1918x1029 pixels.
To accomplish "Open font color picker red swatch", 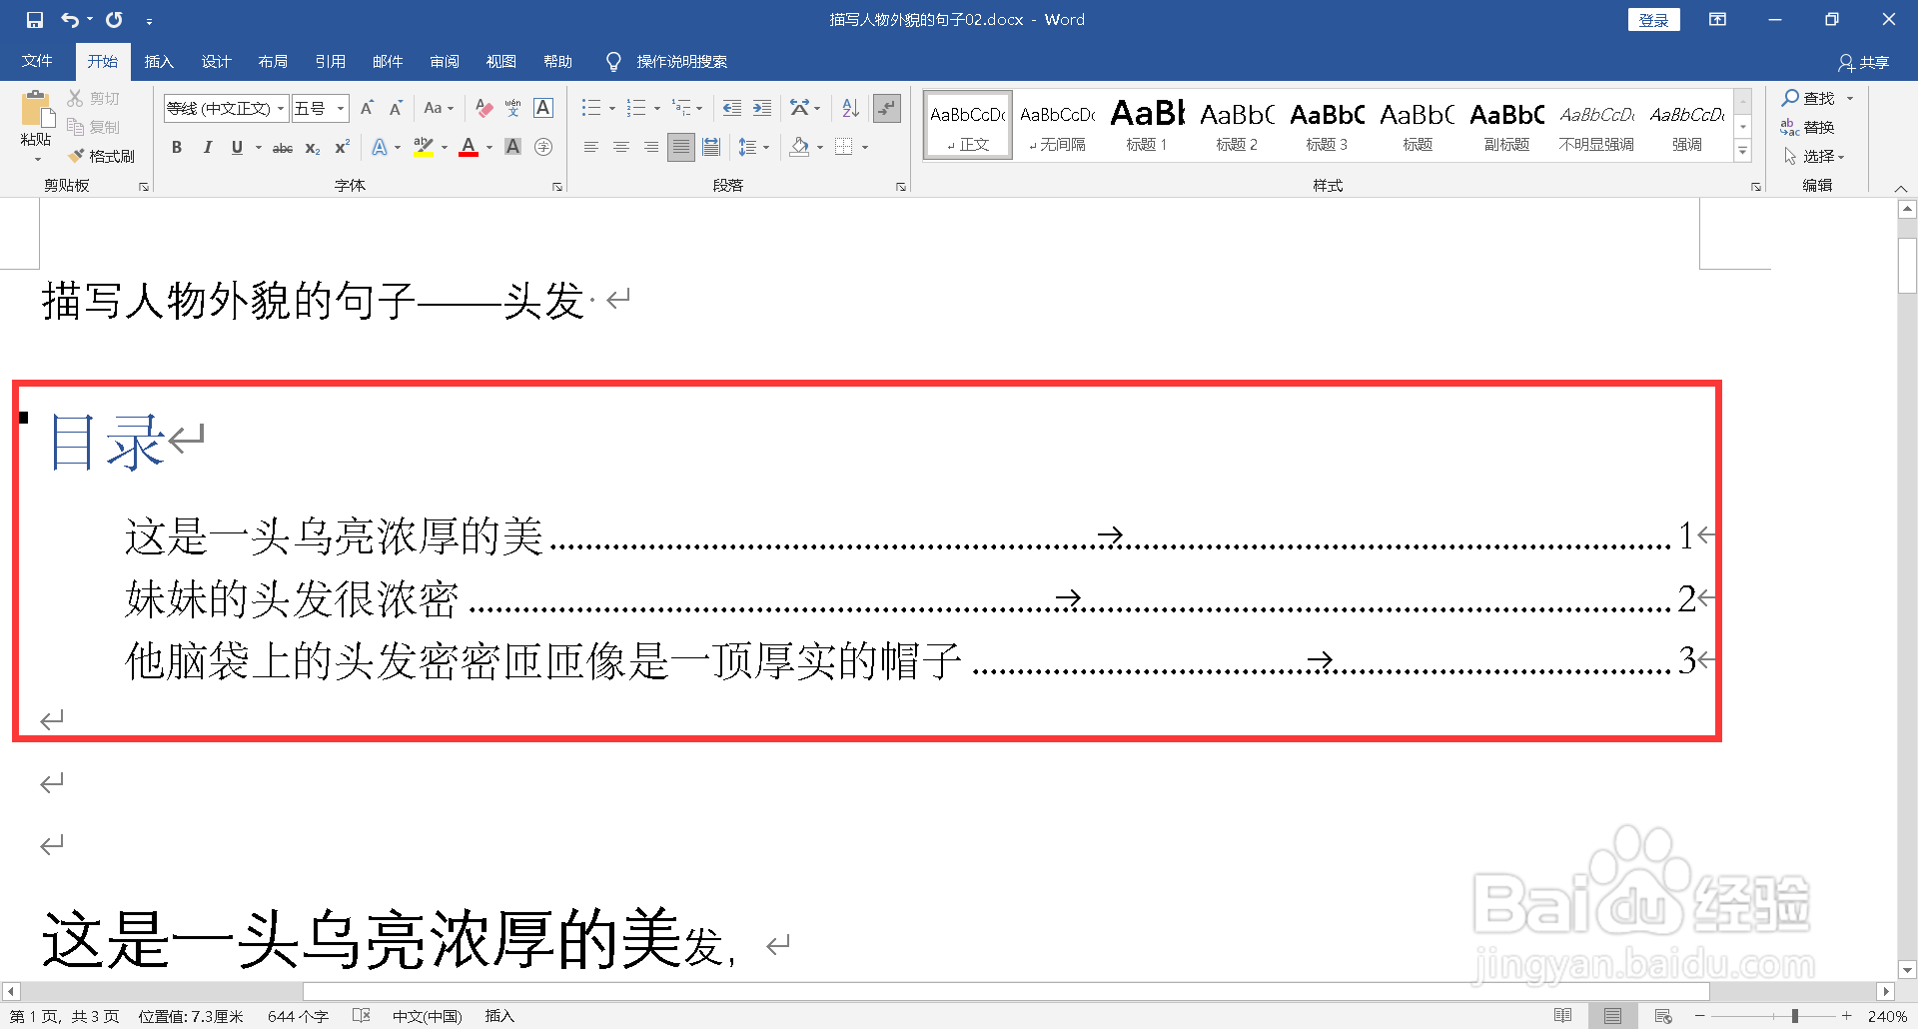I will pos(469,147).
